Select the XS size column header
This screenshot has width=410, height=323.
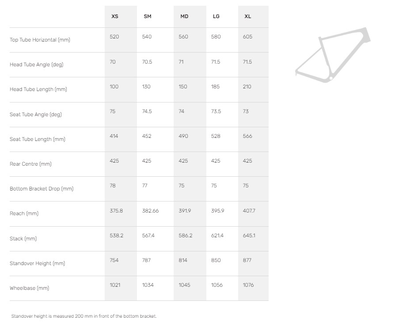pyautogui.click(x=115, y=16)
